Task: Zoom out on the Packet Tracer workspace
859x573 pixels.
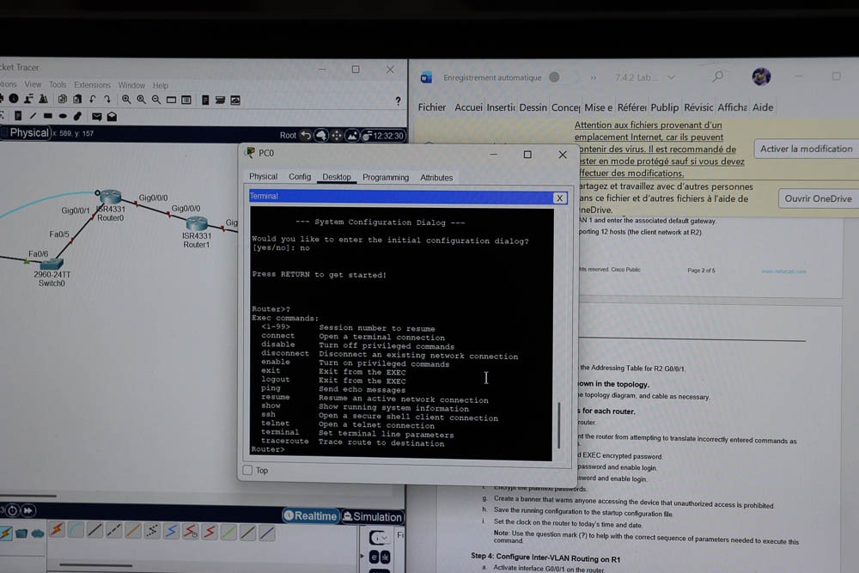Action: pyautogui.click(x=156, y=100)
